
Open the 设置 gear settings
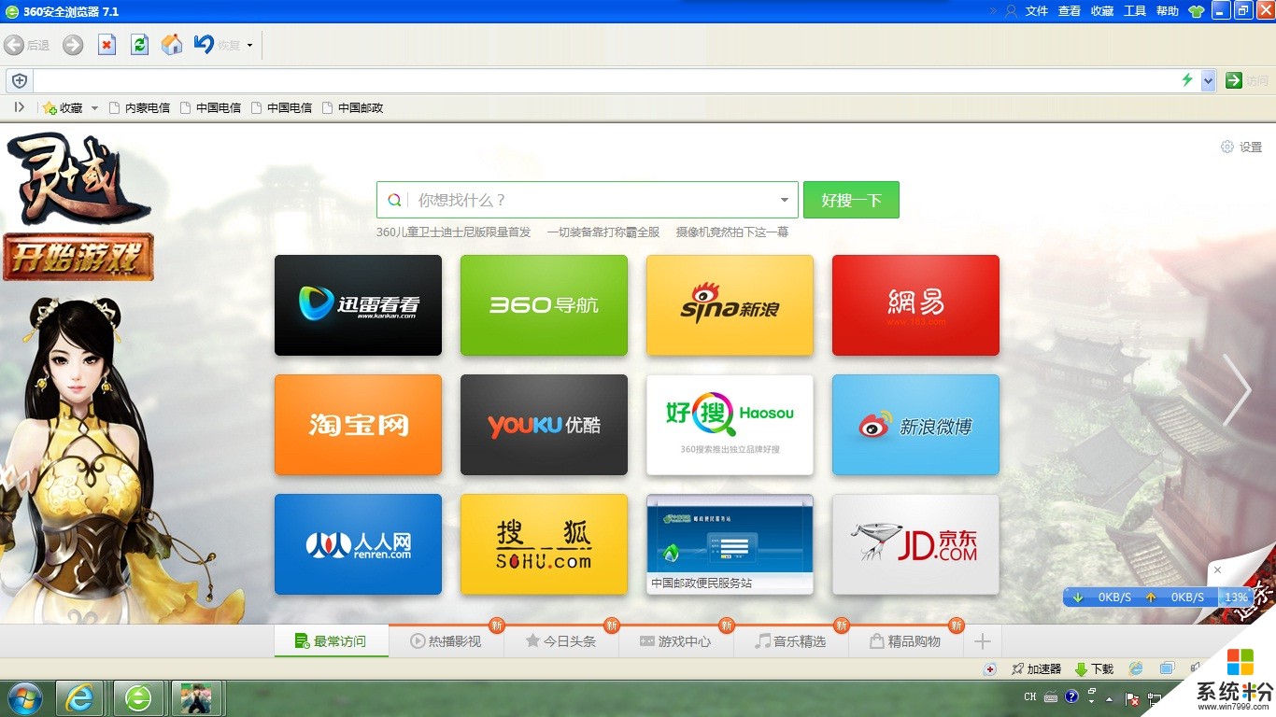1241,147
